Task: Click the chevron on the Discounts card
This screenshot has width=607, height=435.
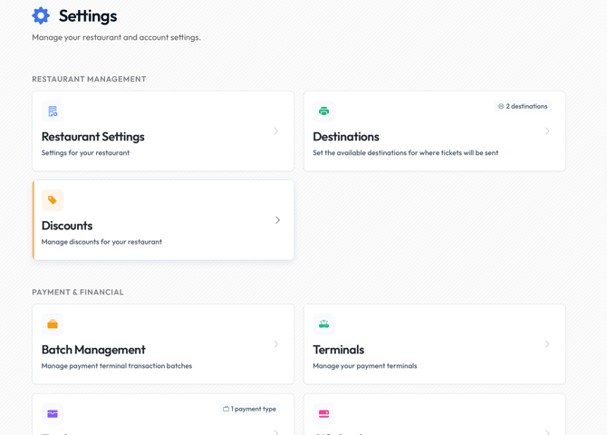Action: click(277, 220)
